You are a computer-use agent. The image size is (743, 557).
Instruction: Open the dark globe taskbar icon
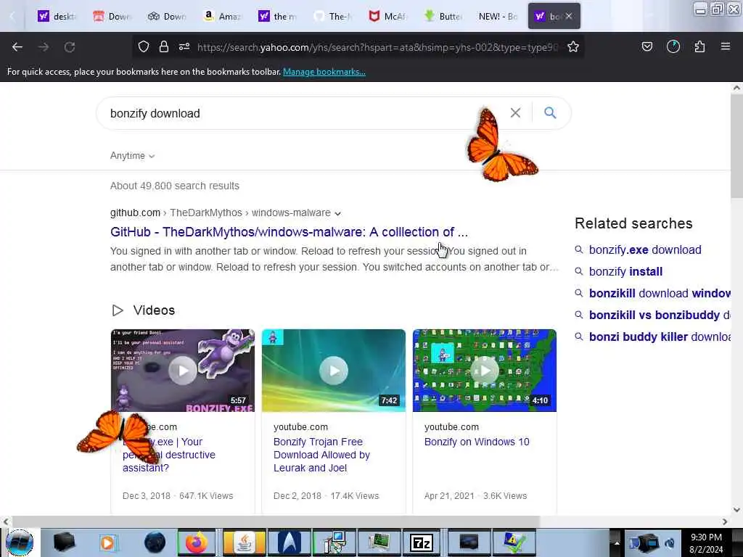pos(155,542)
